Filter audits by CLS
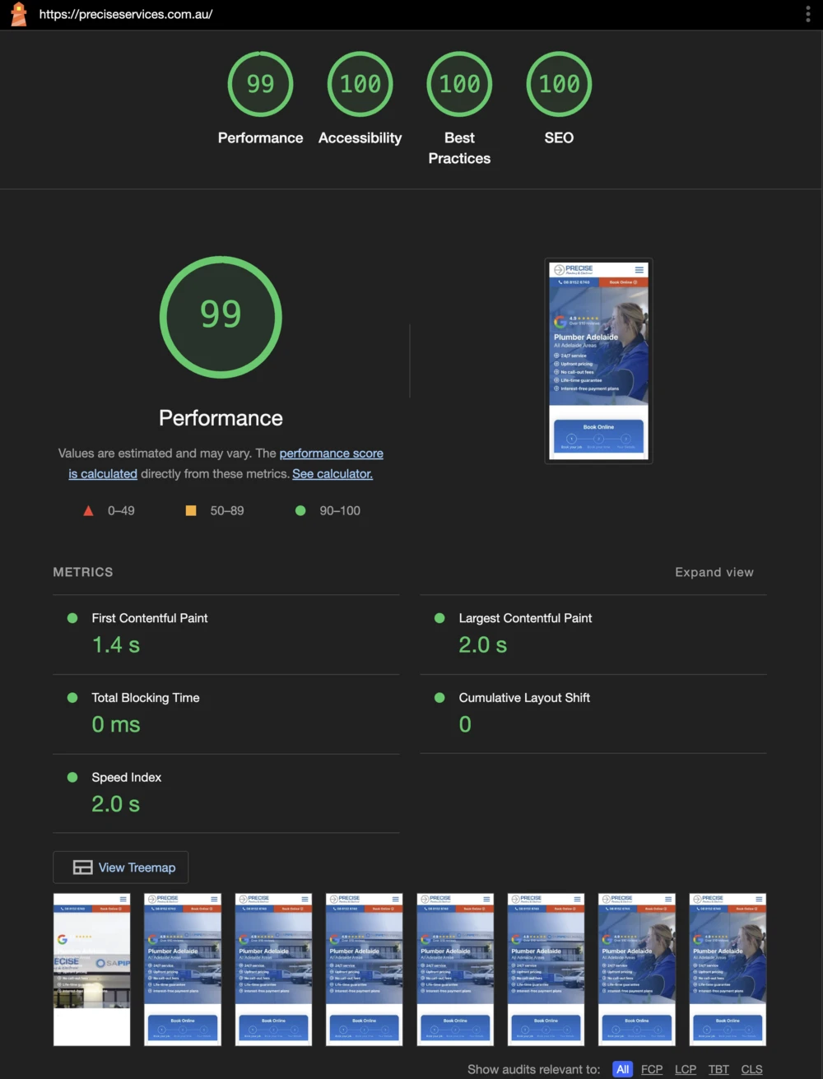Viewport: 823px width, 1079px height. click(751, 1069)
